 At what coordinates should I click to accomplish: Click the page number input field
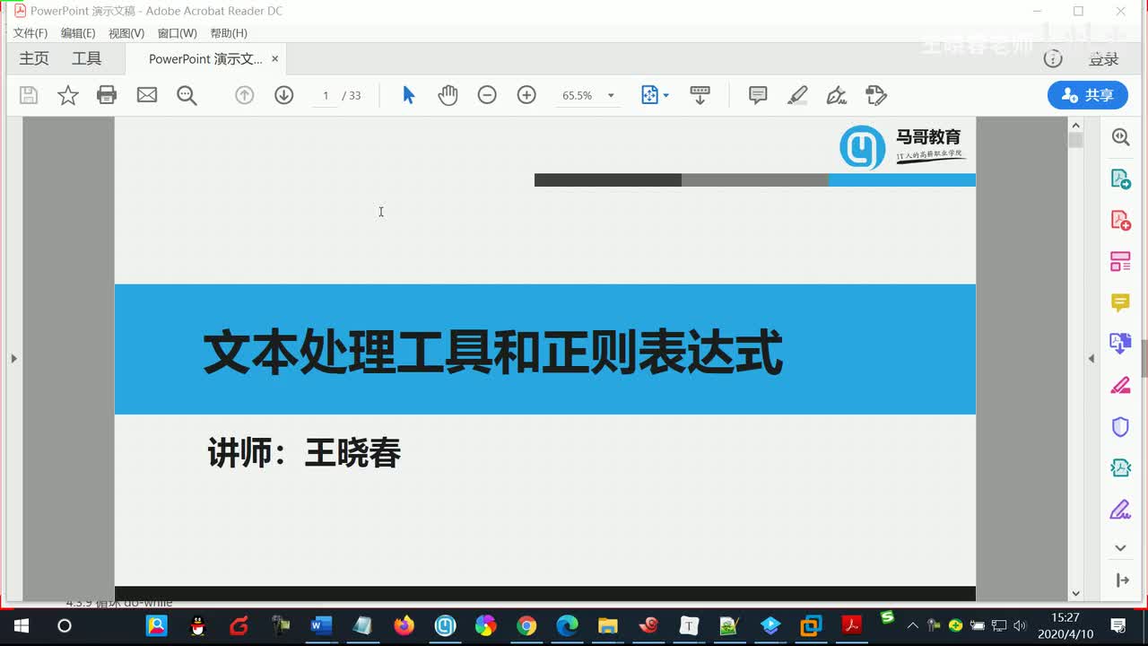326,95
